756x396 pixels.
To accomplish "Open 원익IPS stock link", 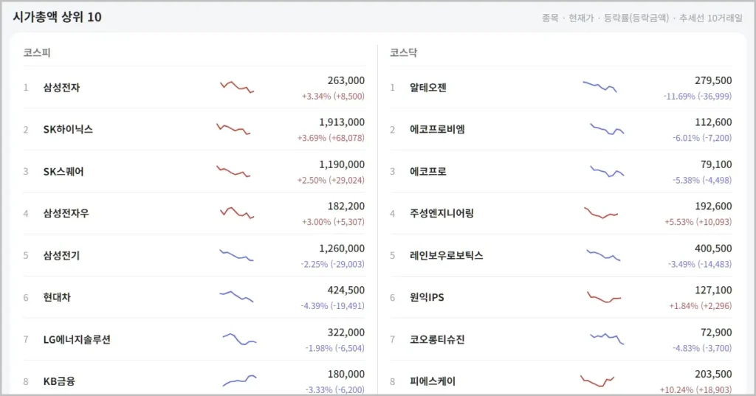I will [427, 297].
